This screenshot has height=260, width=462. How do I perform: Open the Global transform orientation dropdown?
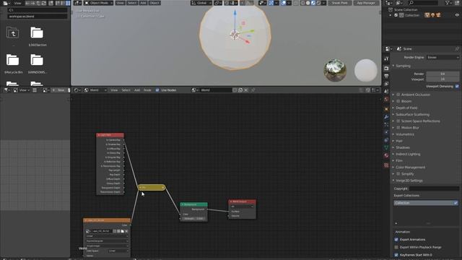pos(201,3)
